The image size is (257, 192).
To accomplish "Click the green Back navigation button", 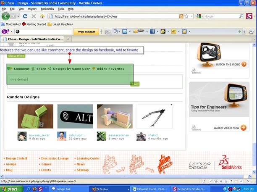I will click(x=5, y=16).
